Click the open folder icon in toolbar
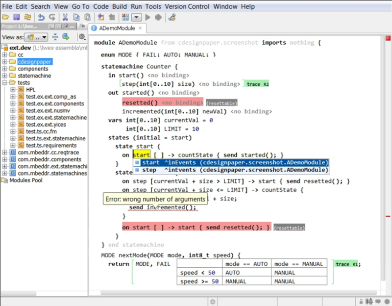Viewport: 392px width, 306px height. [x=5, y=17]
